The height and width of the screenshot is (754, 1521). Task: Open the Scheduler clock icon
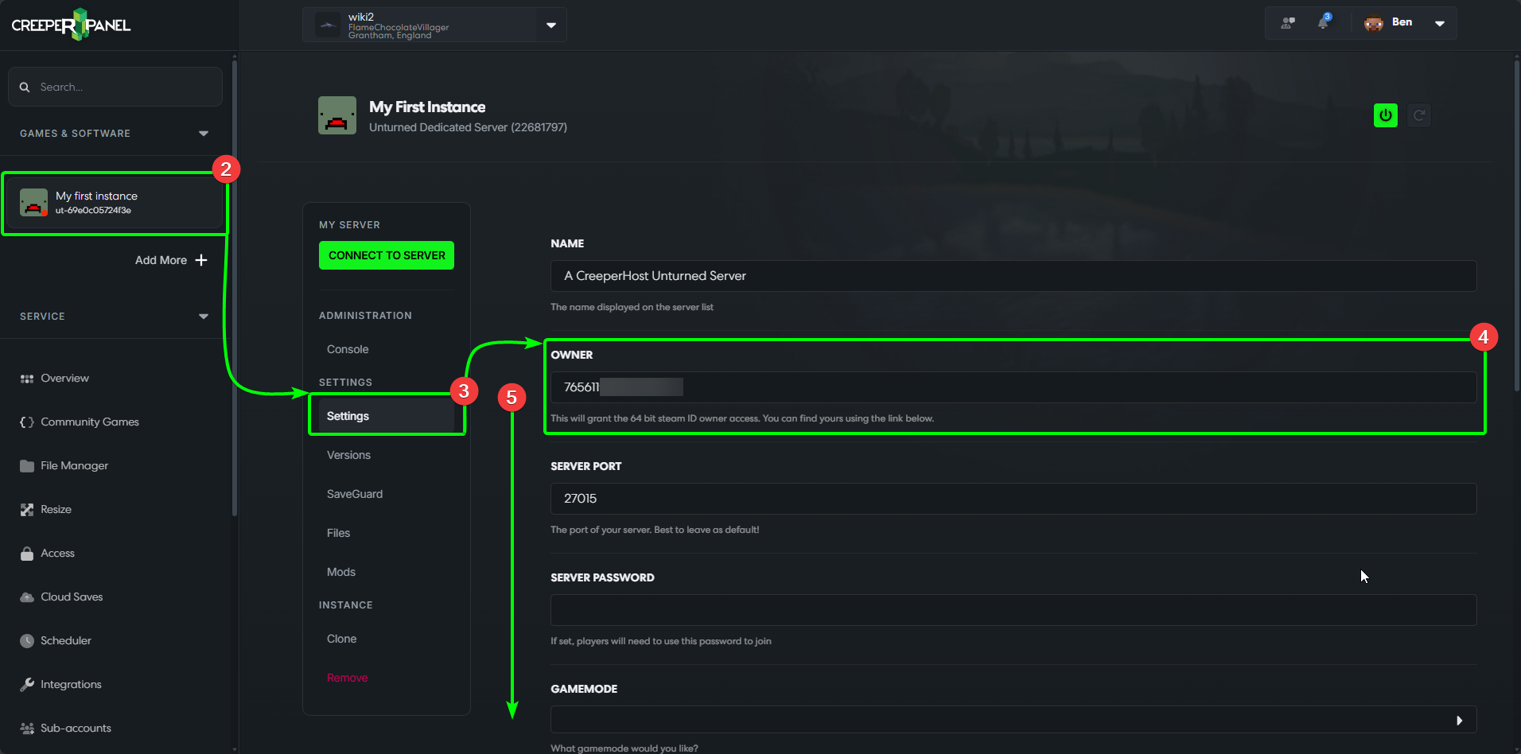click(x=27, y=640)
